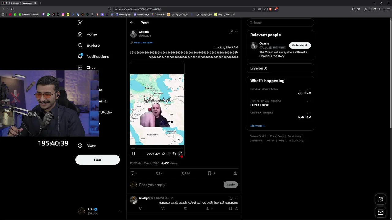Click Show translation link

tap(143, 42)
